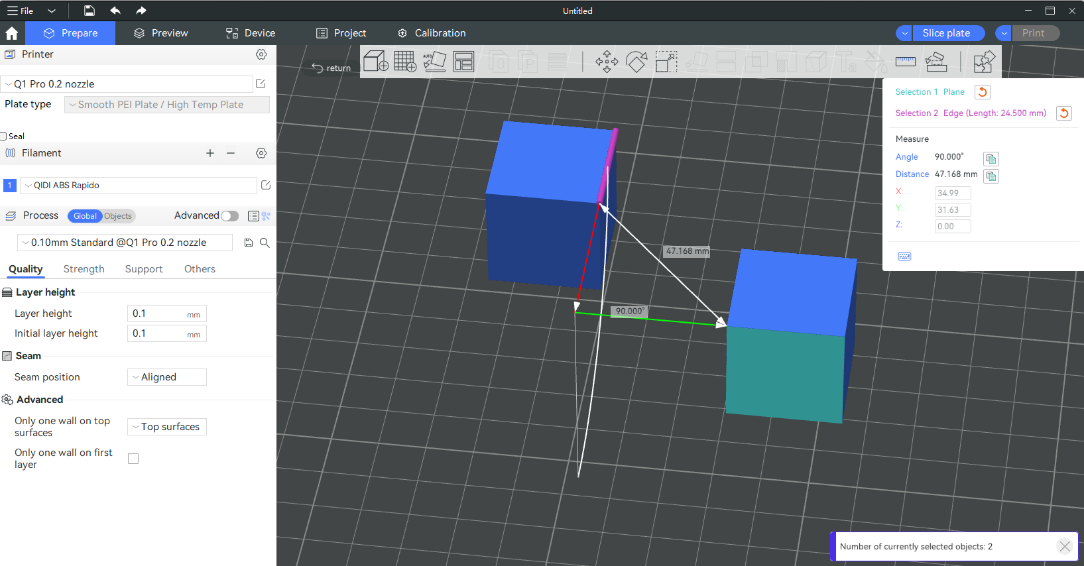Open the Preview tab
This screenshot has height=566, width=1084.
coord(160,33)
